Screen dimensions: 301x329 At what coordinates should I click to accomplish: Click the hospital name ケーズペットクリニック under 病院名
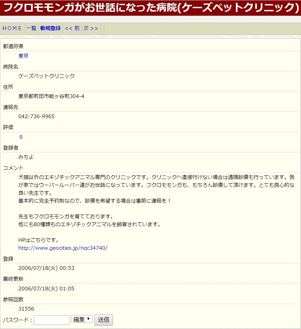pos(46,76)
